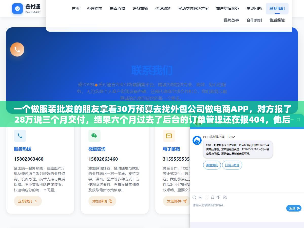Click the 扫码+微信 chat link button
Image resolution: width=304 pixels, height=228 pixels.
[x=232, y=165]
